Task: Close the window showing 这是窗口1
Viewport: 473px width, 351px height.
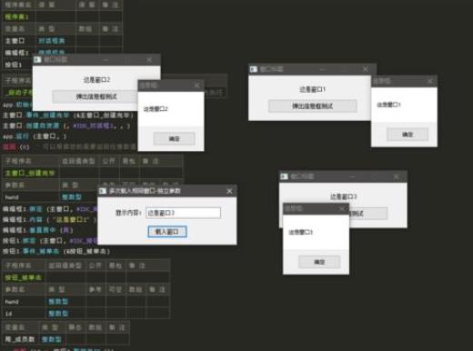Action: pyautogui.click(x=366, y=69)
